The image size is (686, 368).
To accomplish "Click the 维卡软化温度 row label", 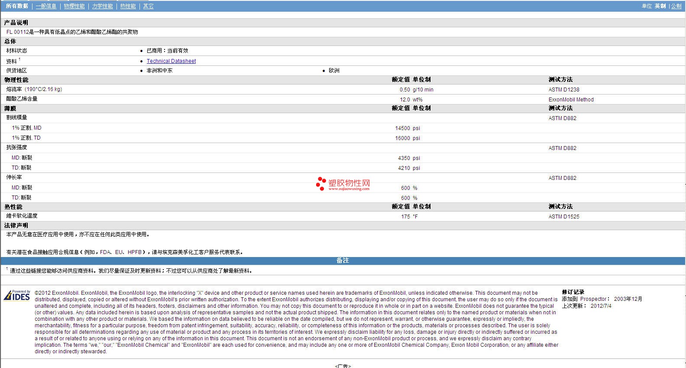I will [x=22, y=216].
